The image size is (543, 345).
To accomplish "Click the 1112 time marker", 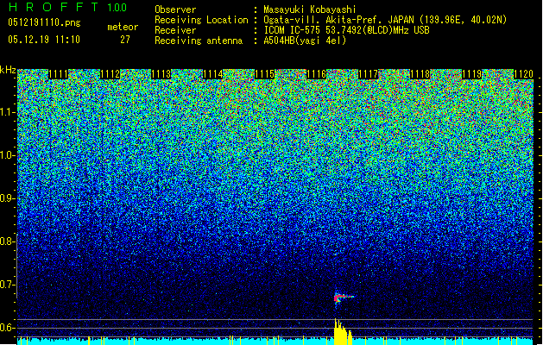I will pyautogui.click(x=110, y=74).
